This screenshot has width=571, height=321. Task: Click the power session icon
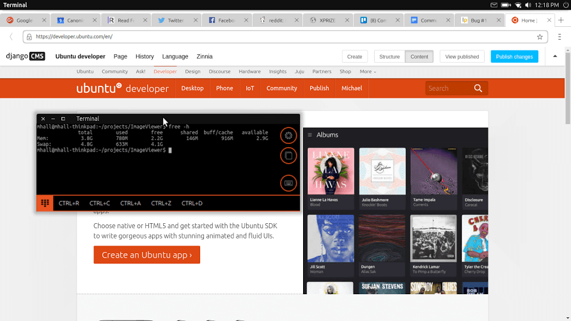[x=565, y=5]
